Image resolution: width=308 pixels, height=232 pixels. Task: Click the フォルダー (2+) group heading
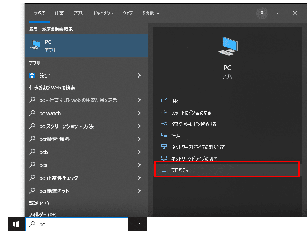click(x=43, y=214)
